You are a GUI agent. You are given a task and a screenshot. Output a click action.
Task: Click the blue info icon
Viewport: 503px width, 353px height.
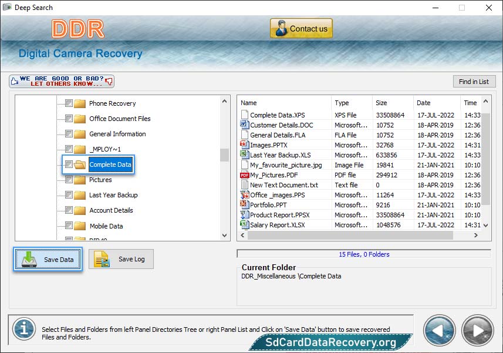tap(24, 328)
